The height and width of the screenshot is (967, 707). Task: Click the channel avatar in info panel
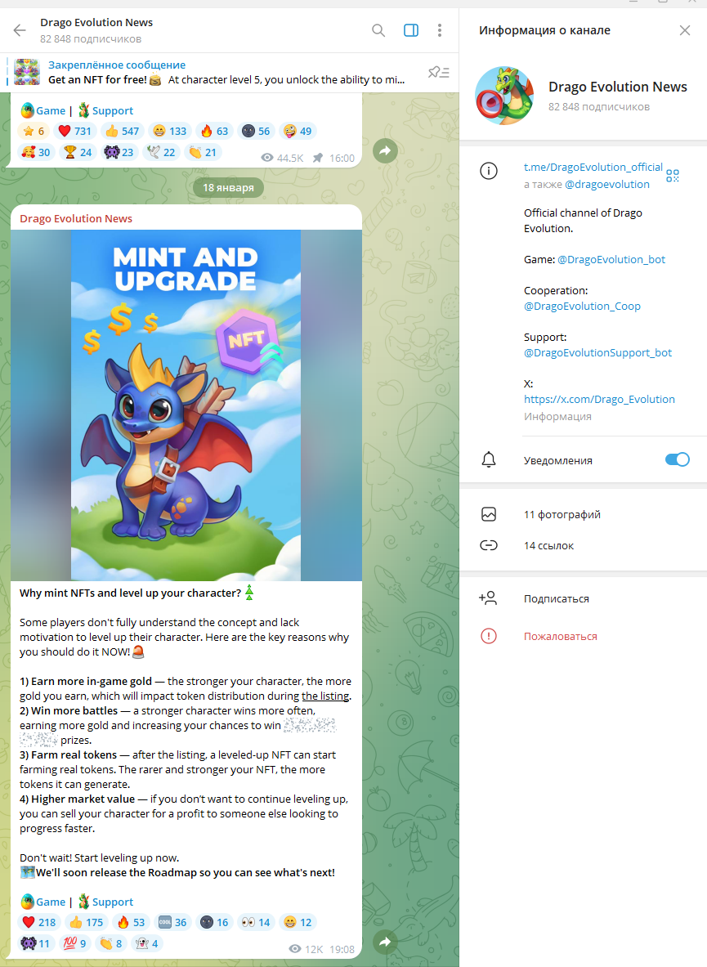pyautogui.click(x=504, y=96)
